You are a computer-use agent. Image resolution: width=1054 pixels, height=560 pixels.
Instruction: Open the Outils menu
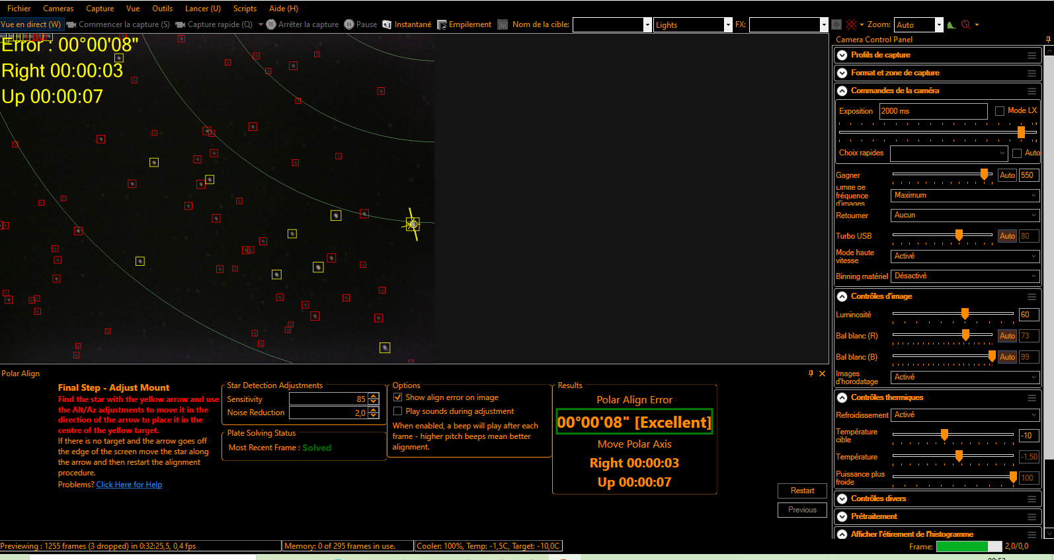coord(162,9)
